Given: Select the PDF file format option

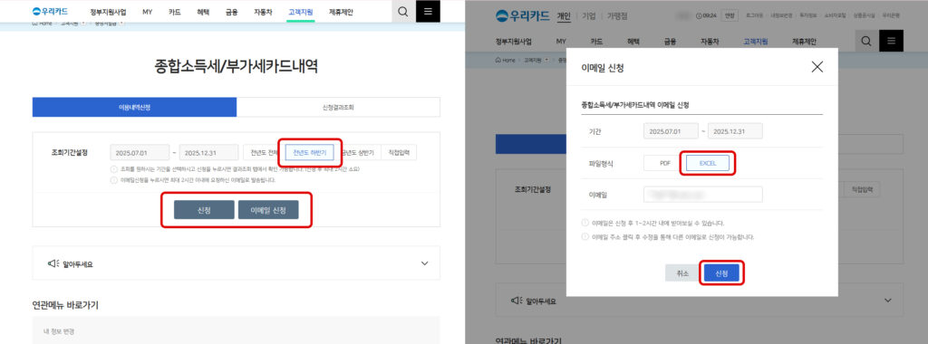Looking at the screenshot, I should point(664,163).
